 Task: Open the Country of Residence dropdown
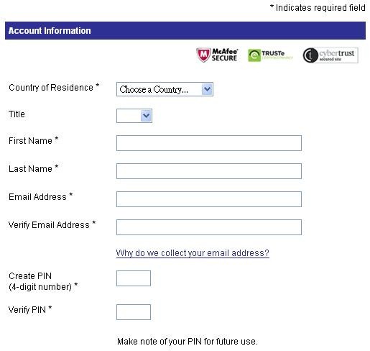(x=165, y=89)
